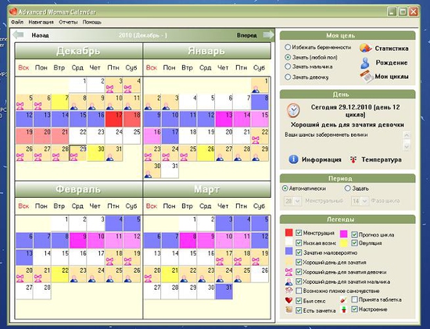Enable the Принята таблетка checkbox
This screenshot has width=430, height=329.
(x=354, y=299)
